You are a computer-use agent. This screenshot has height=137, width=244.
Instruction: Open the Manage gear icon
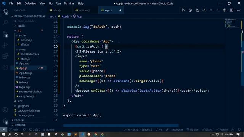click(5, 121)
